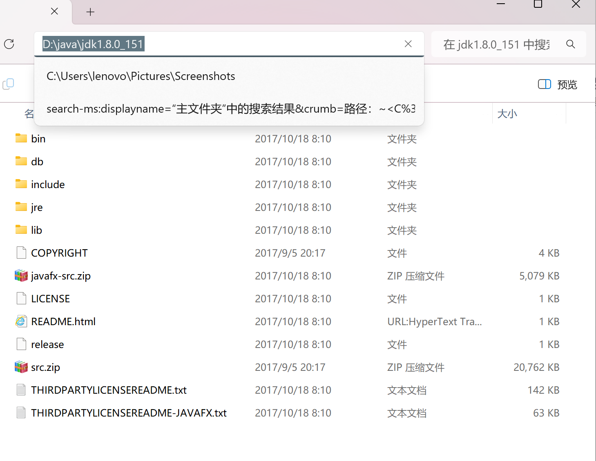Screen dimensions: 596x461
Task: Click the 名 column header
Action: 29,113
